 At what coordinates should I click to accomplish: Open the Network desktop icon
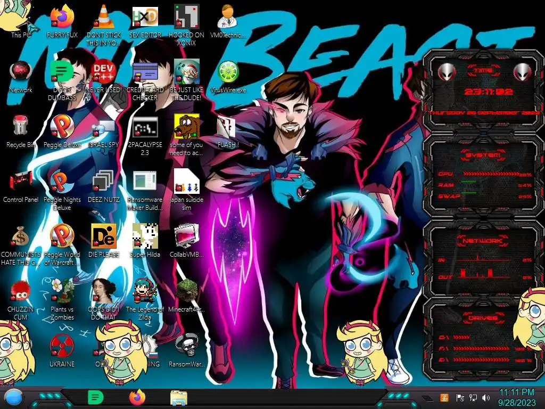pos(21,71)
